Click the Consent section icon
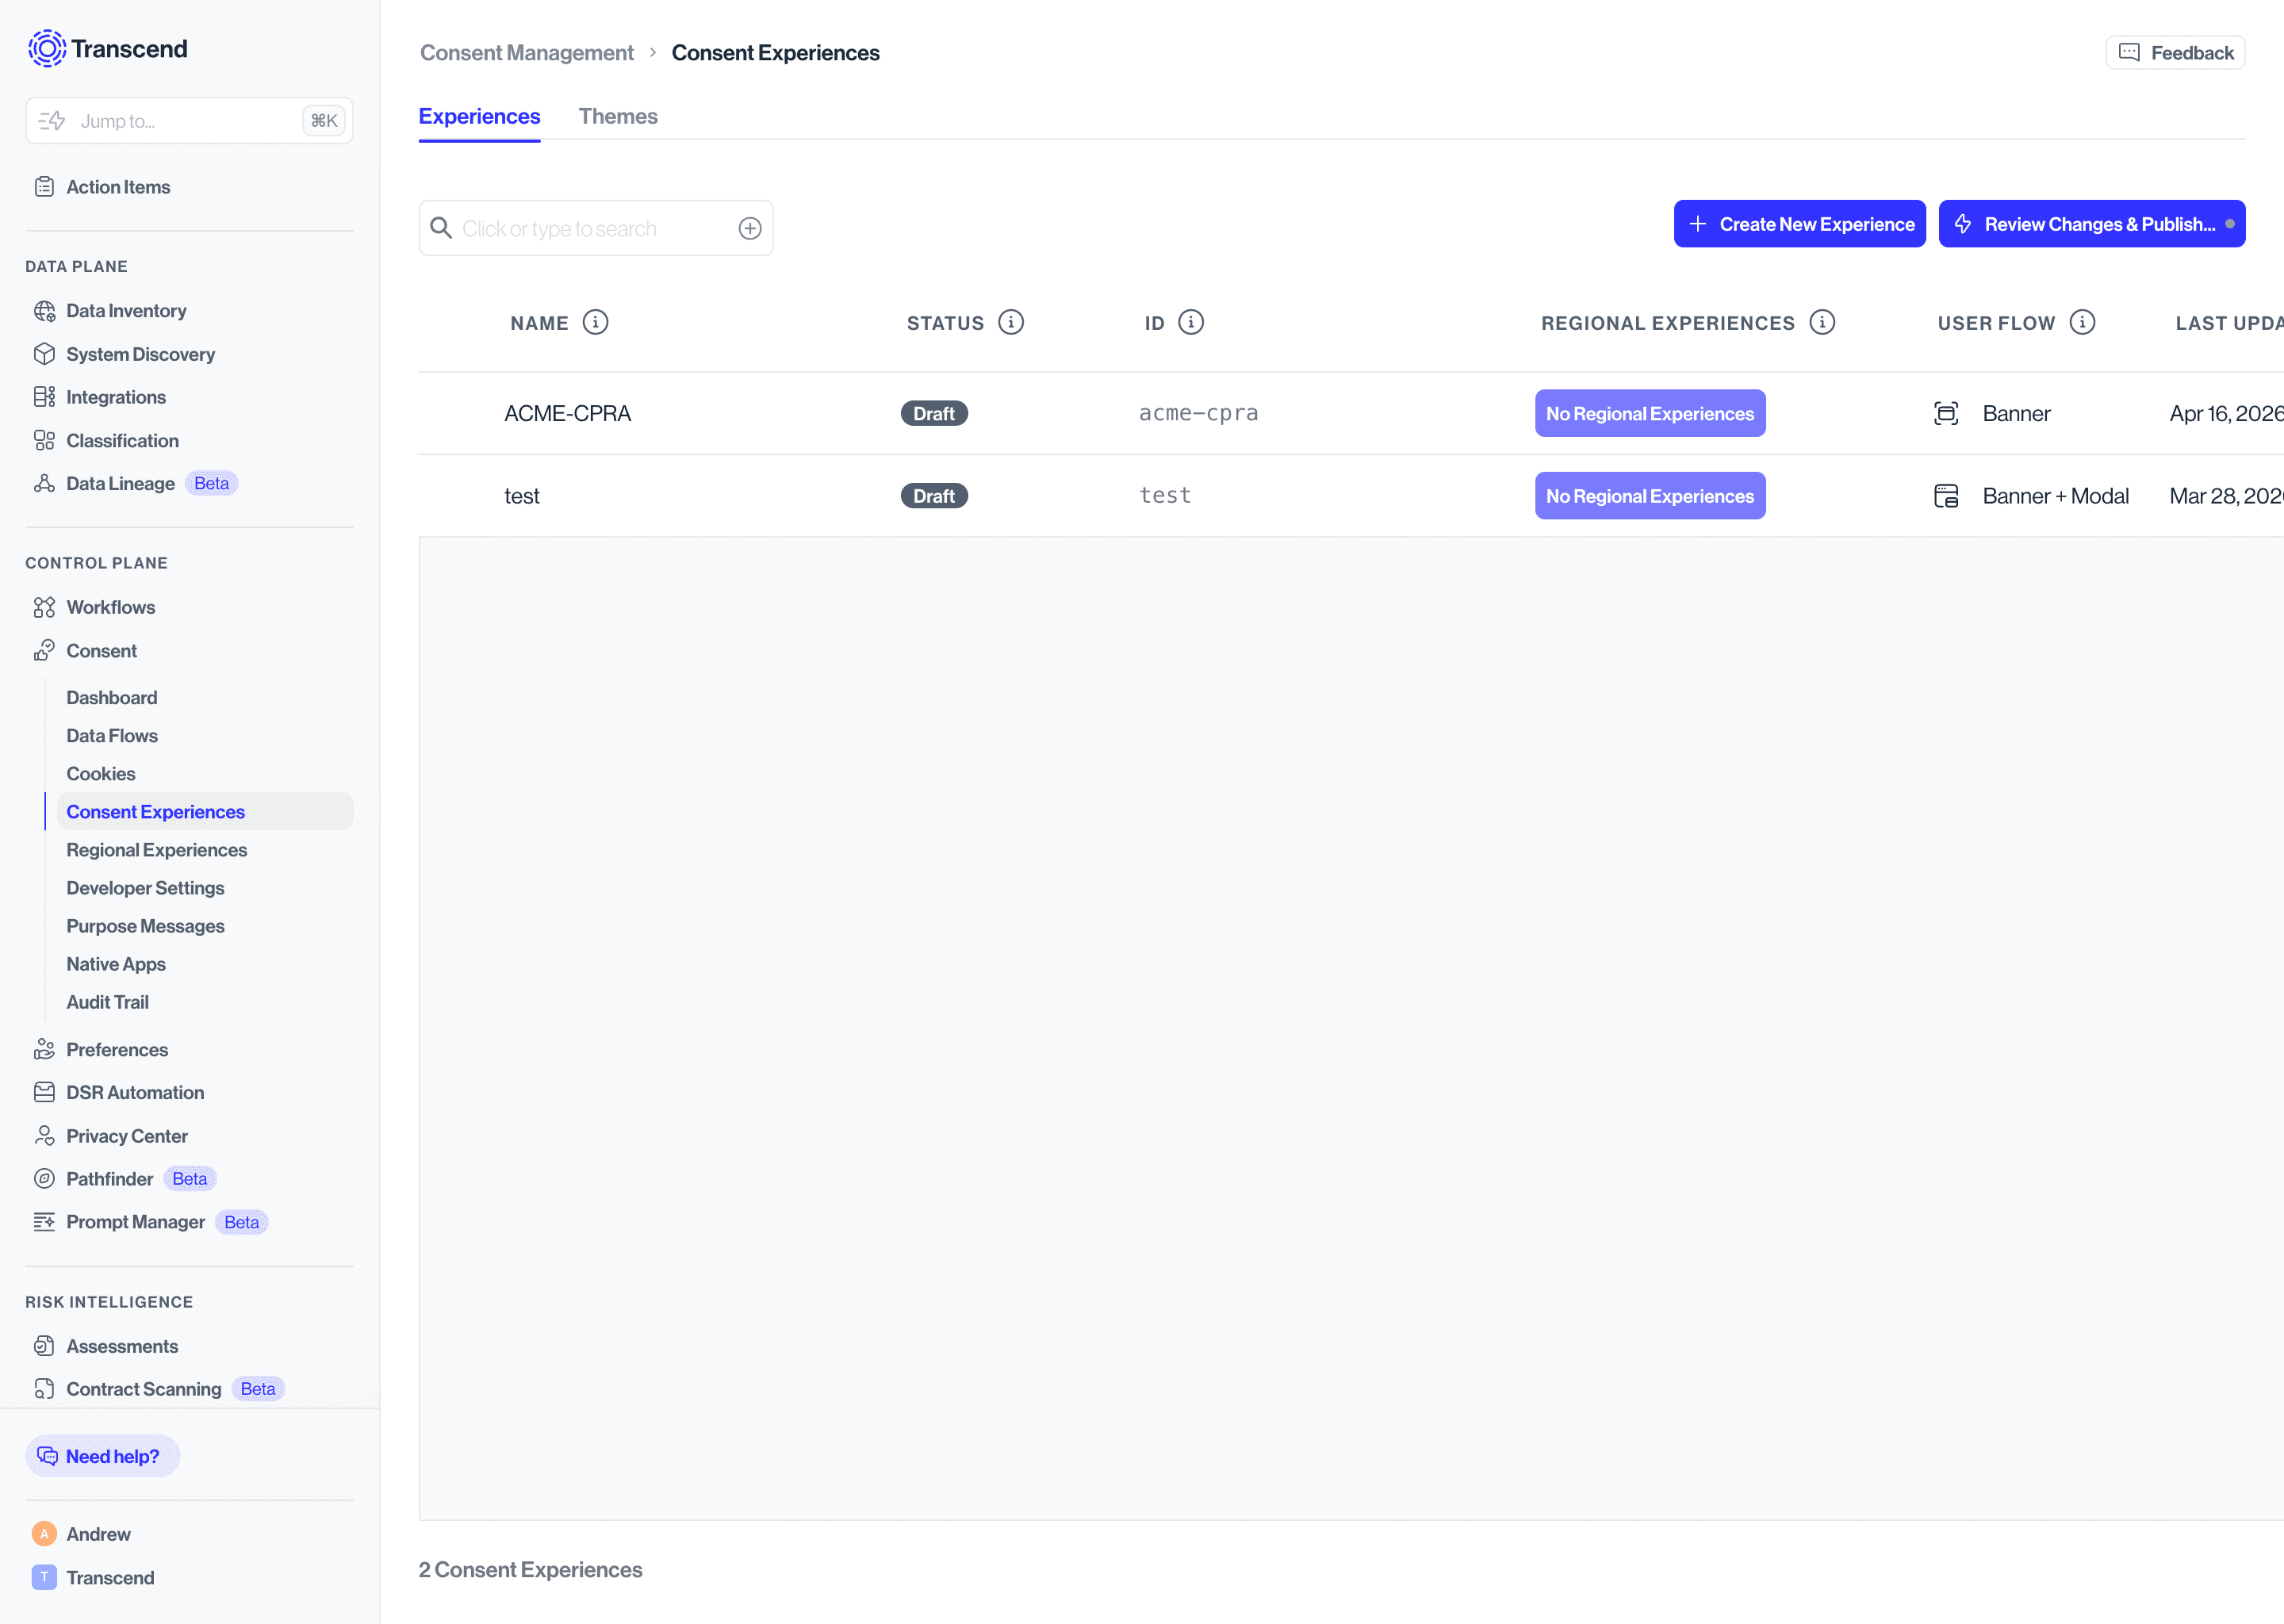The height and width of the screenshot is (1624, 2284). [x=44, y=651]
